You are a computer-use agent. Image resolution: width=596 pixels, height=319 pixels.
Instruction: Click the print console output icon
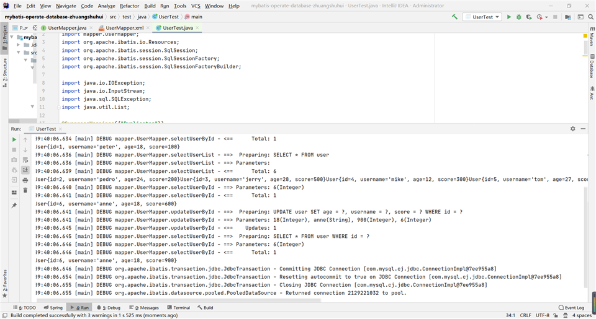click(x=25, y=180)
